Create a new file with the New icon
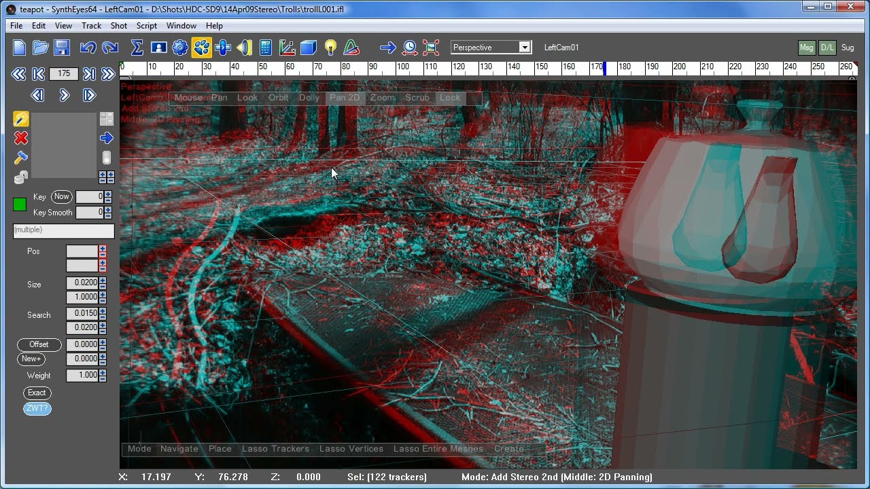Viewport: 870px width, 489px height. (x=20, y=48)
